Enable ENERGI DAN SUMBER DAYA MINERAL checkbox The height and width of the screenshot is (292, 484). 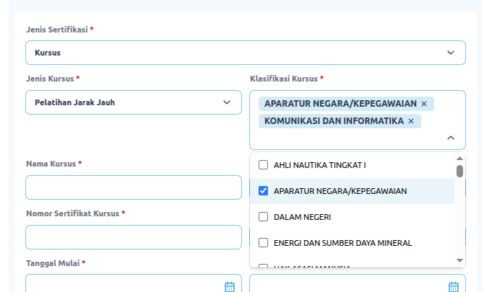[x=264, y=242]
